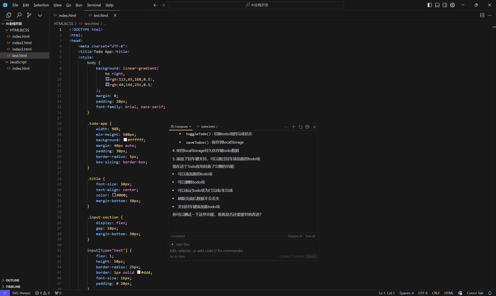This screenshot has height=296, width=496.
Task: Collapse the AI全栈开发 workspace root
Action: pyautogui.click(x=25, y=24)
